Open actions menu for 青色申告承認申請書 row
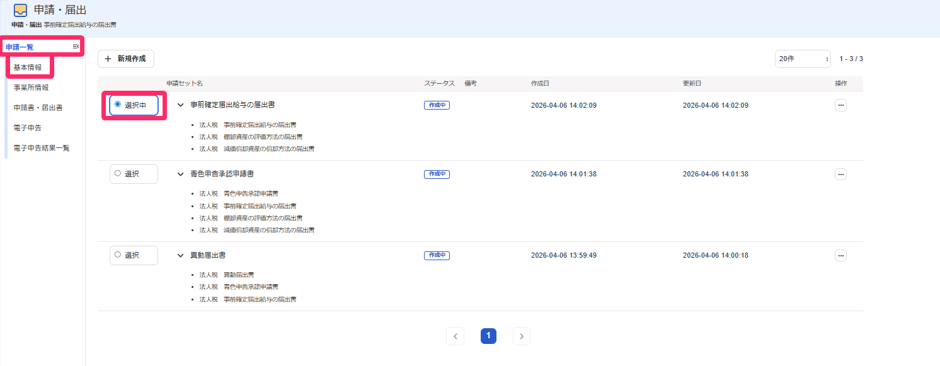The height and width of the screenshot is (366, 940). tap(840, 174)
